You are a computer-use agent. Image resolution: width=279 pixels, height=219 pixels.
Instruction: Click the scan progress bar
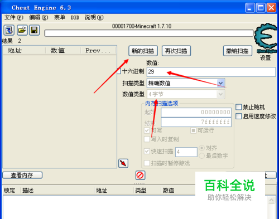click(x=149, y=33)
